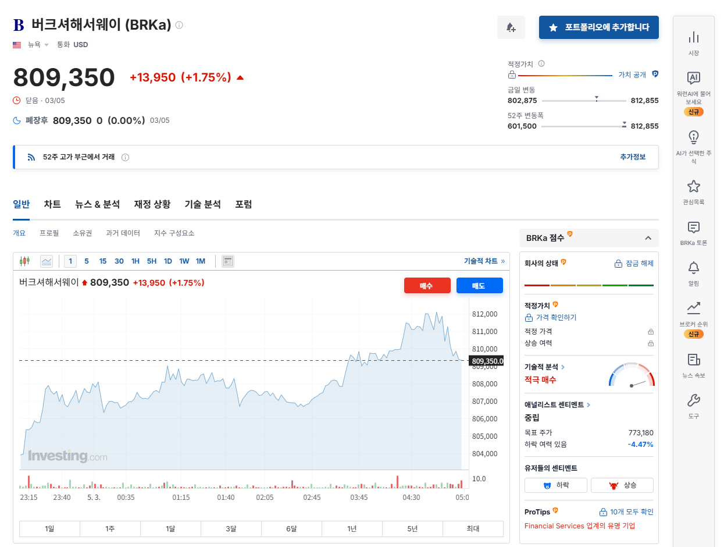Select 5 minute chart interval
Image resolution: width=724 pixels, height=547 pixels.
(x=87, y=261)
